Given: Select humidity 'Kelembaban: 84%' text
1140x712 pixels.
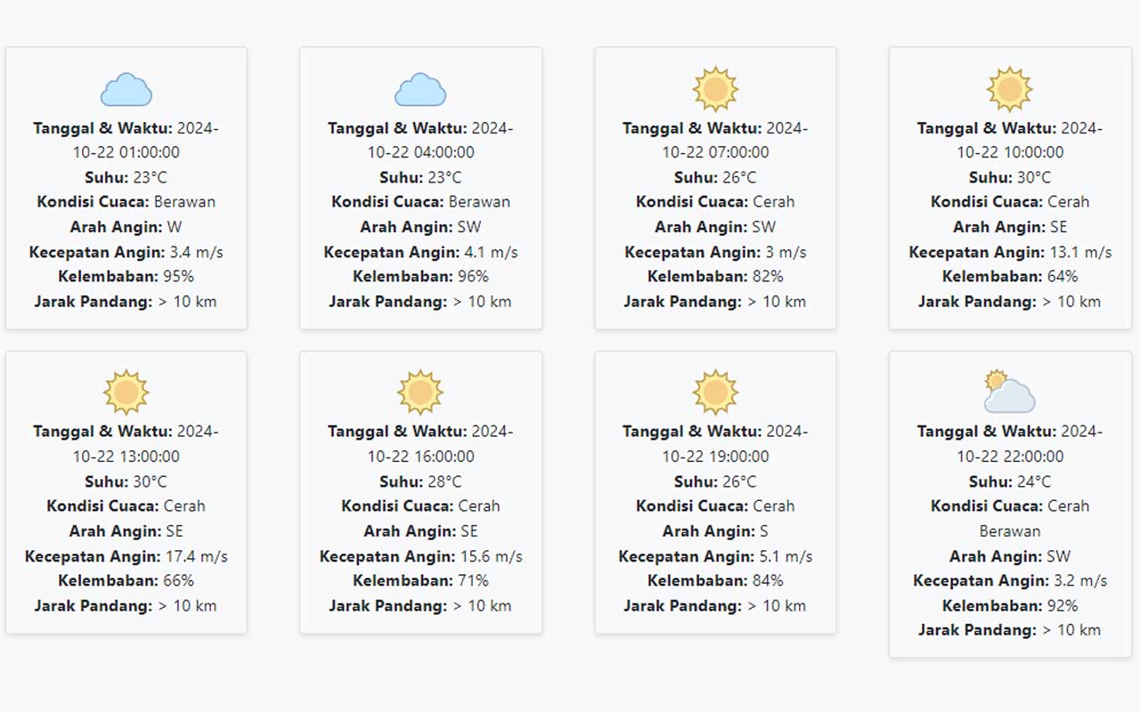Looking at the screenshot, I should pyautogui.click(x=715, y=580).
